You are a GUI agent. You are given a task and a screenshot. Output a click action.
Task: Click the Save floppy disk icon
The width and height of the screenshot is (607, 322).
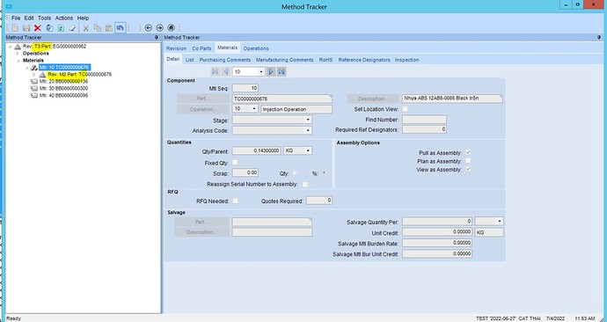click(26, 28)
